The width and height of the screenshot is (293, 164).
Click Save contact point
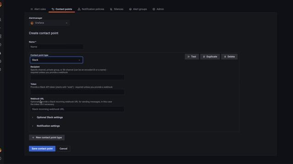(42, 149)
